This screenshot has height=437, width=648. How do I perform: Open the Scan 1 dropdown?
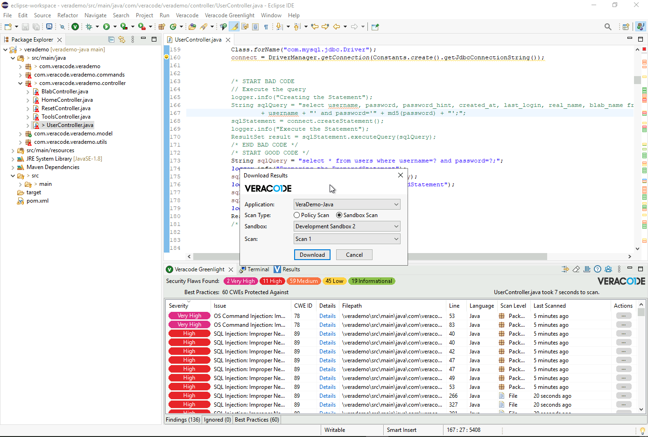point(347,239)
